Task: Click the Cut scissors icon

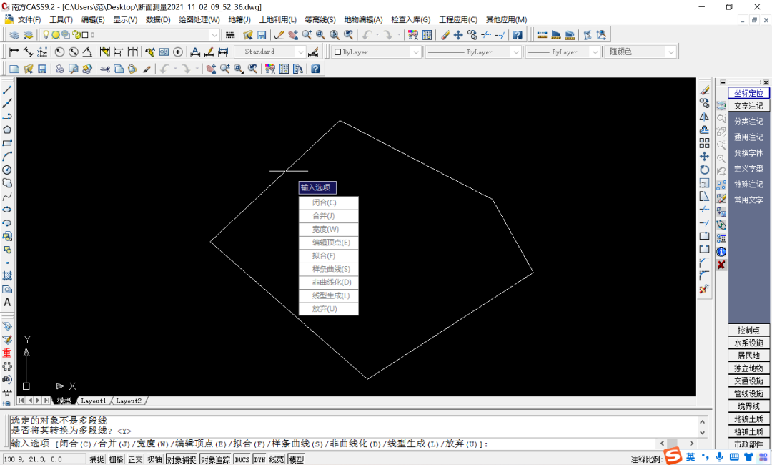Action: click(x=105, y=69)
